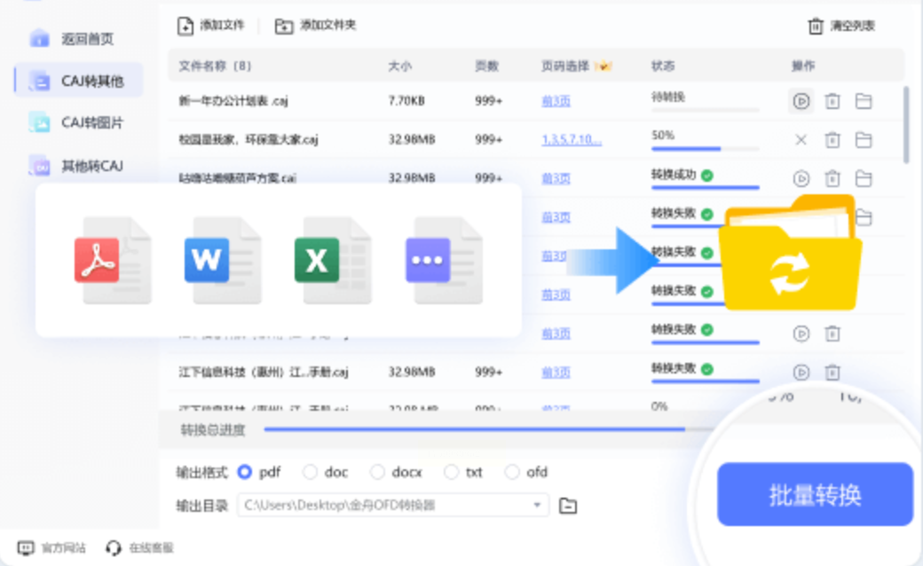Image resolution: width=923 pixels, height=566 pixels.
Task: Expand the 输出目录 path dropdown
Action: 537,506
